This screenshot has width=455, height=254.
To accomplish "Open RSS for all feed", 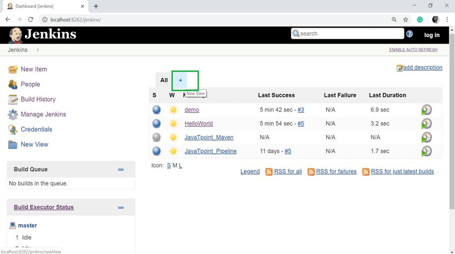I will click(288, 172).
